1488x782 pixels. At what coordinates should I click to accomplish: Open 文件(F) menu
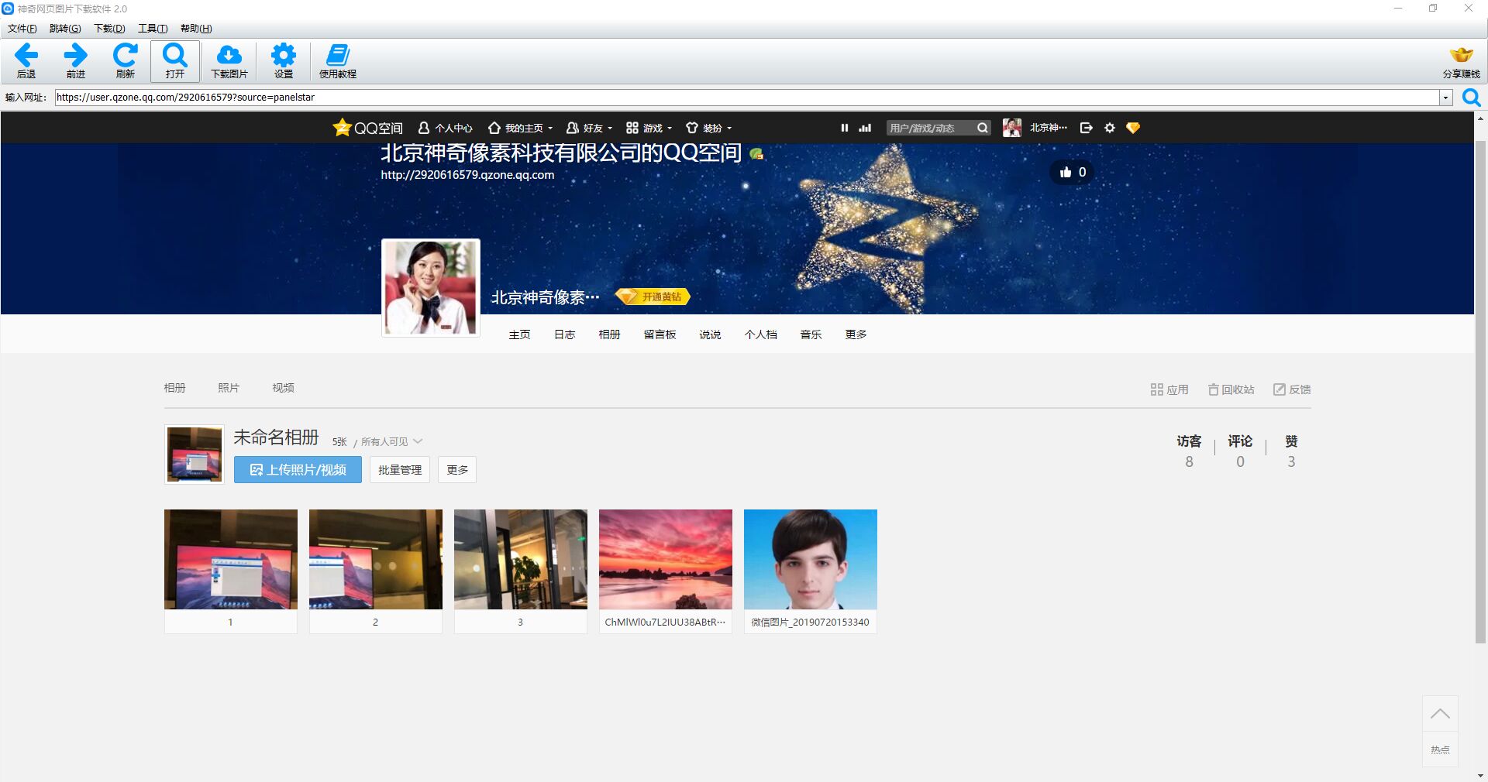point(22,29)
